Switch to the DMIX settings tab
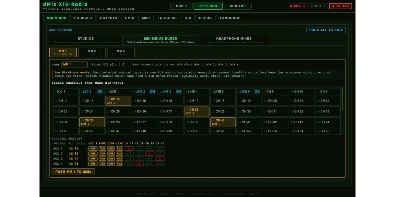The height and width of the screenshot is (197, 395). [130, 18]
